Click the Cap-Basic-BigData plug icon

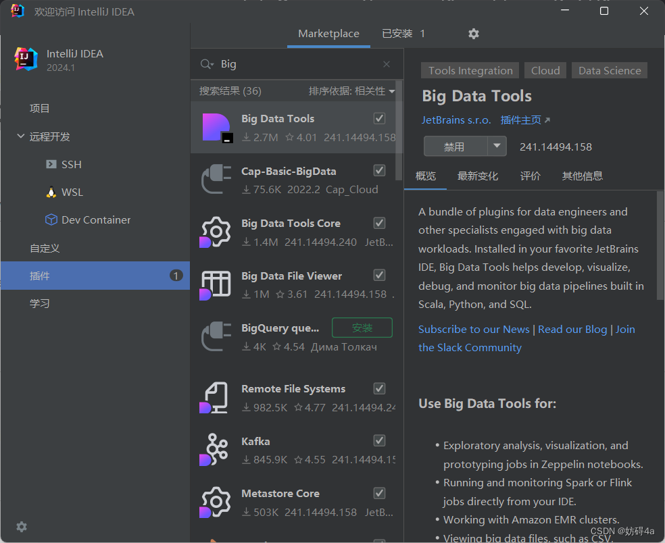tap(216, 180)
